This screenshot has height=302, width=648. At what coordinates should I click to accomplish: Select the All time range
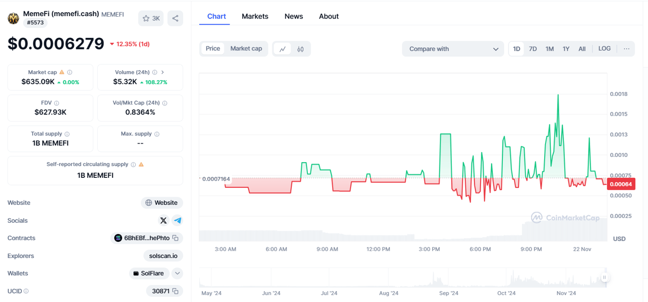582,49
